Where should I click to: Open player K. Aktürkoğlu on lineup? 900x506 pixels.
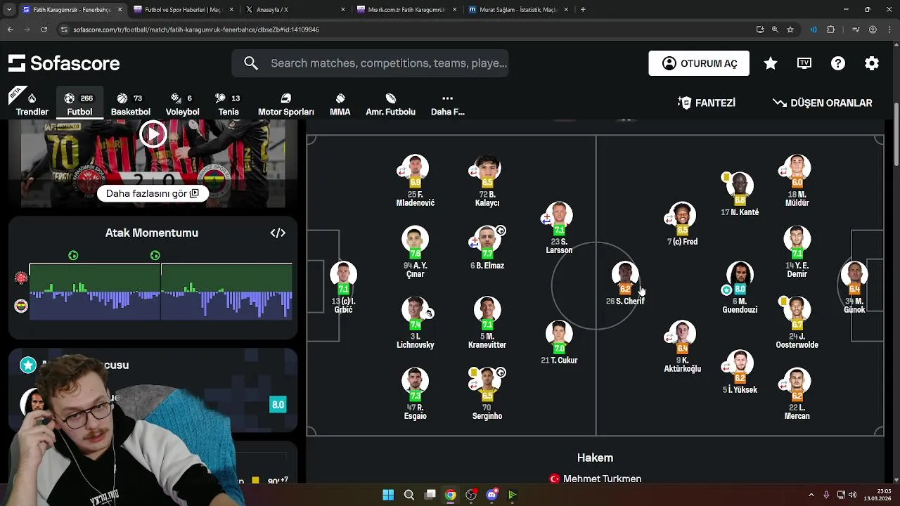pyautogui.click(x=682, y=347)
